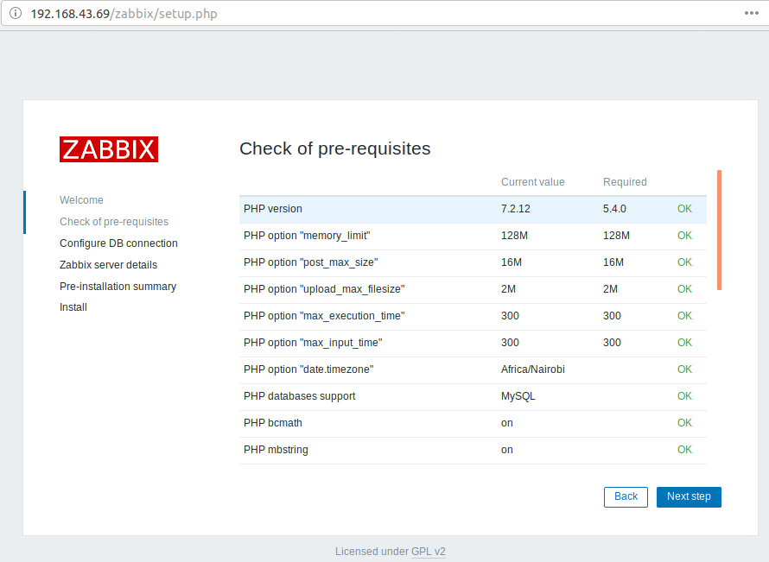Click the OK status for upload_max_filesize
The height and width of the screenshot is (562, 769).
pos(684,289)
